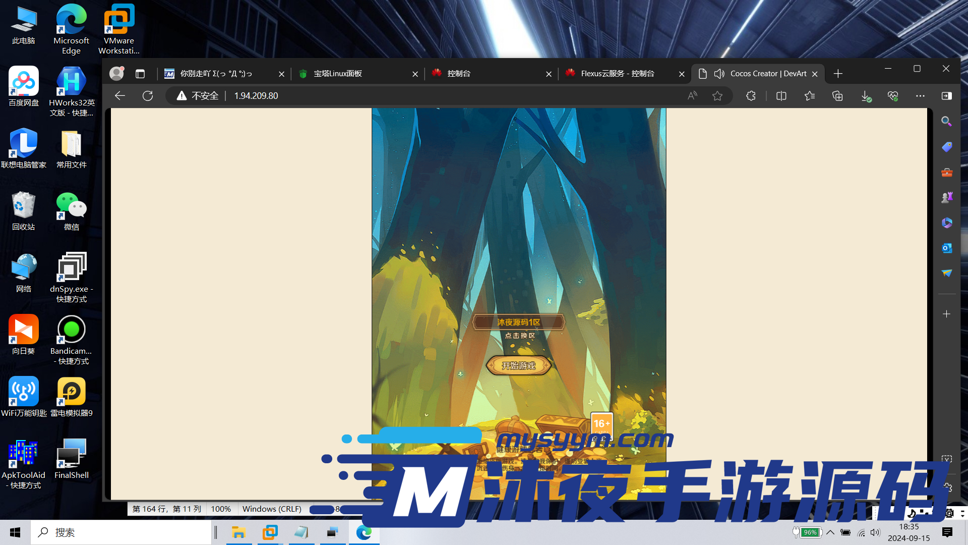Add page to favorites star icon
The height and width of the screenshot is (545, 968).
coord(717,96)
